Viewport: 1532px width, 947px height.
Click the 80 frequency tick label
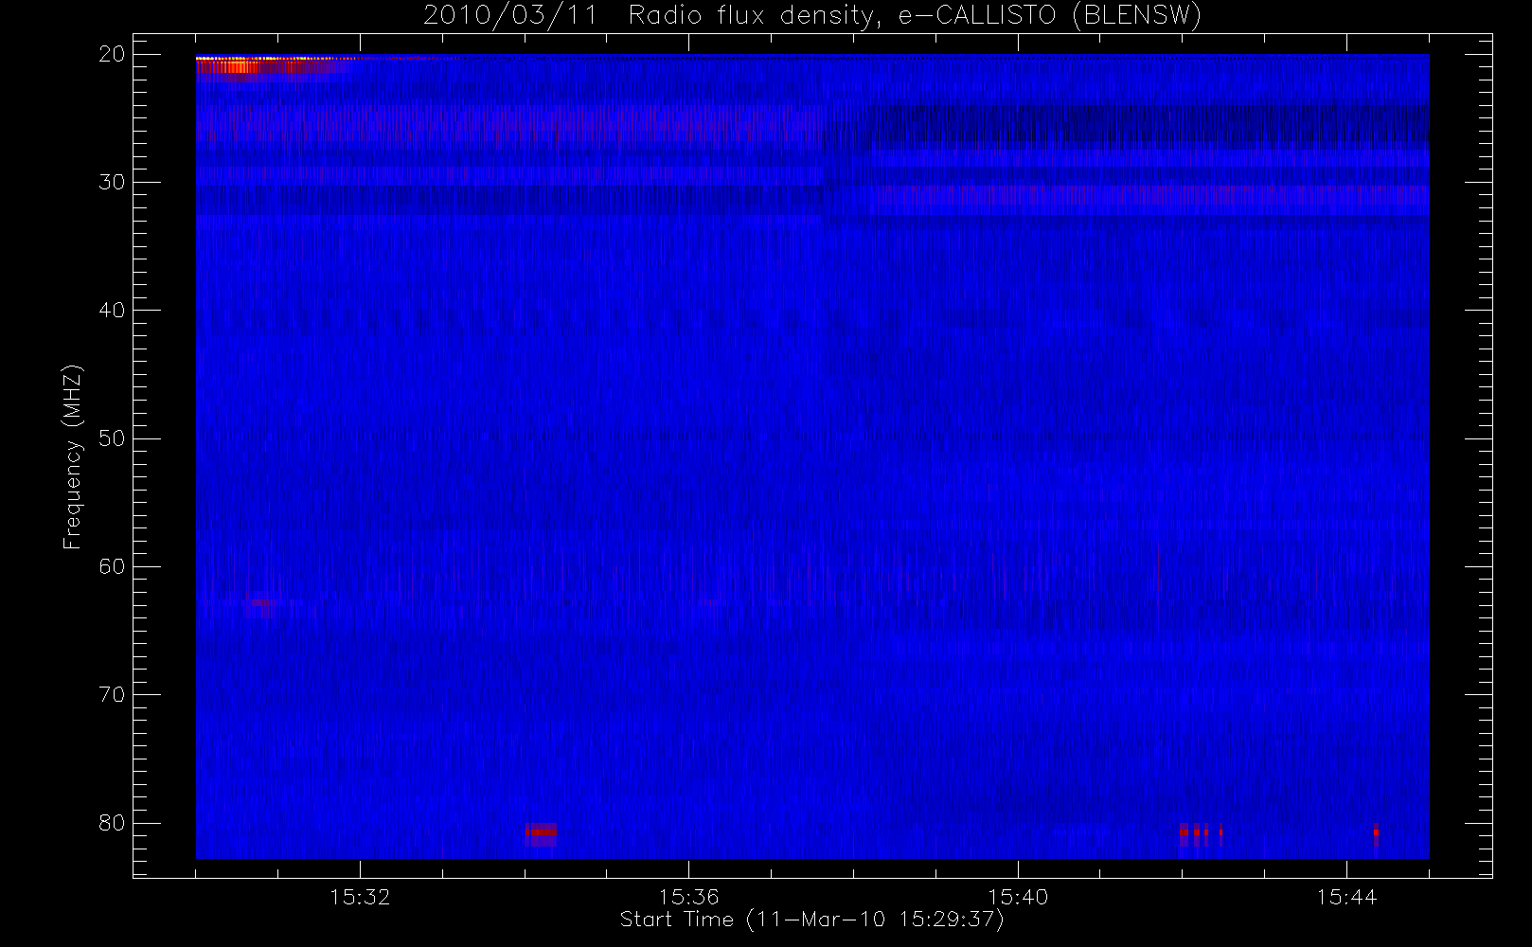click(x=112, y=822)
